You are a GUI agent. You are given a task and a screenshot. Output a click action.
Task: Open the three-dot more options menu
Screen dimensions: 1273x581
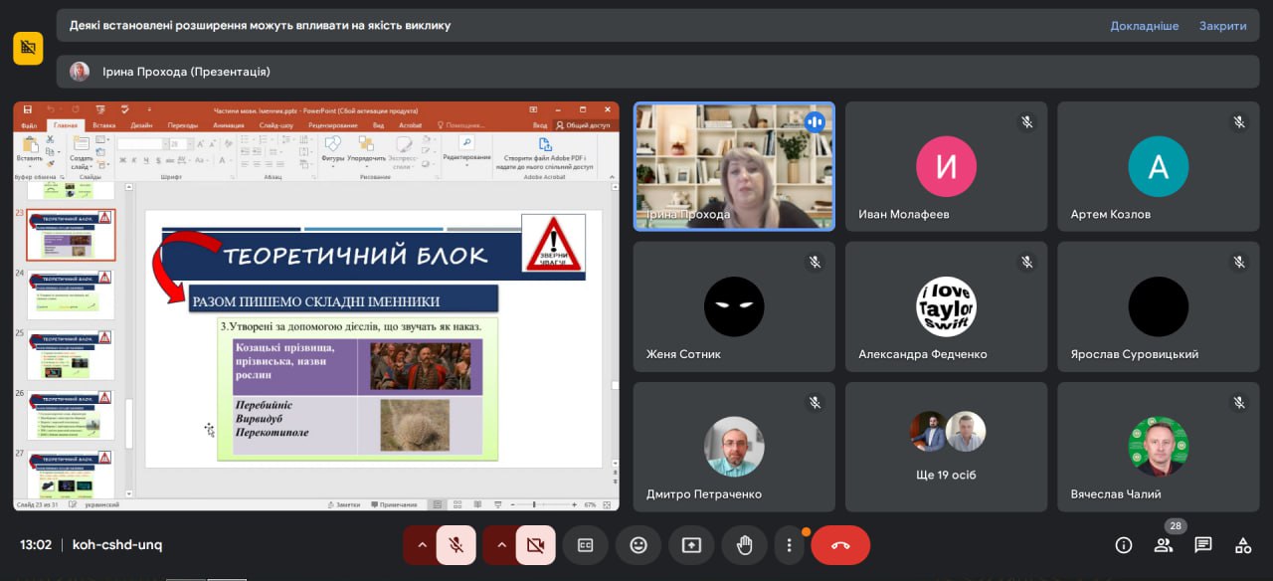point(789,545)
